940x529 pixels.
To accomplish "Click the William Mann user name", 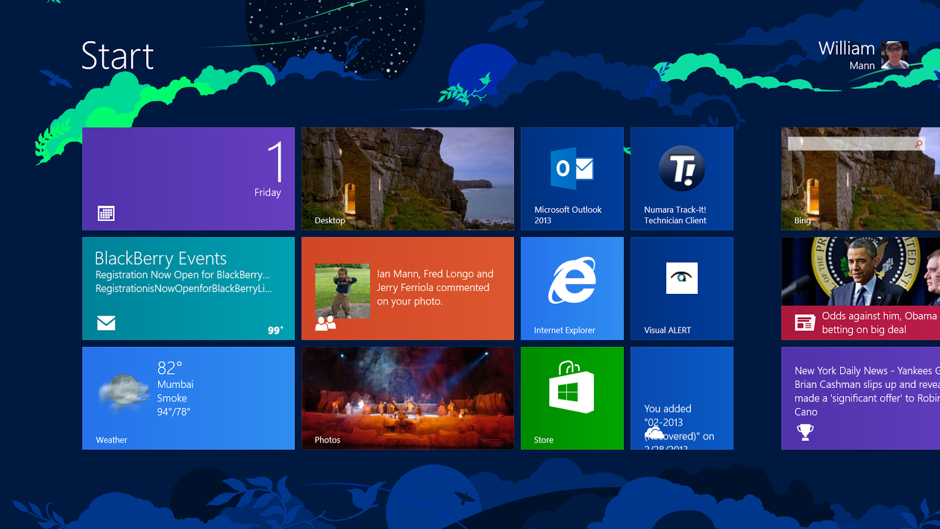I will pyautogui.click(x=847, y=55).
